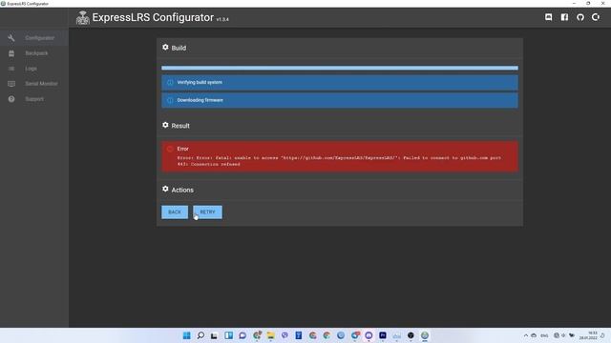Show hidden system tray icons

point(526,335)
